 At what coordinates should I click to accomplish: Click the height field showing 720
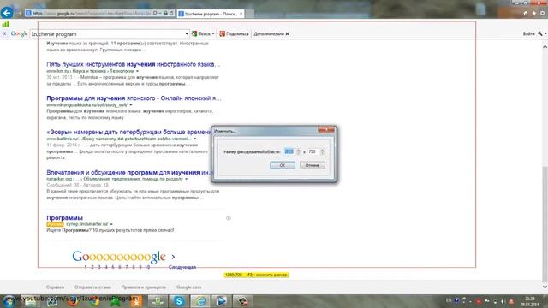(313, 151)
